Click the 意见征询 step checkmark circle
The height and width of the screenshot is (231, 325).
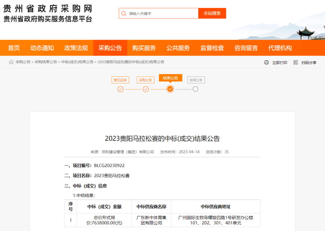pyautogui.click(x=120, y=89)
